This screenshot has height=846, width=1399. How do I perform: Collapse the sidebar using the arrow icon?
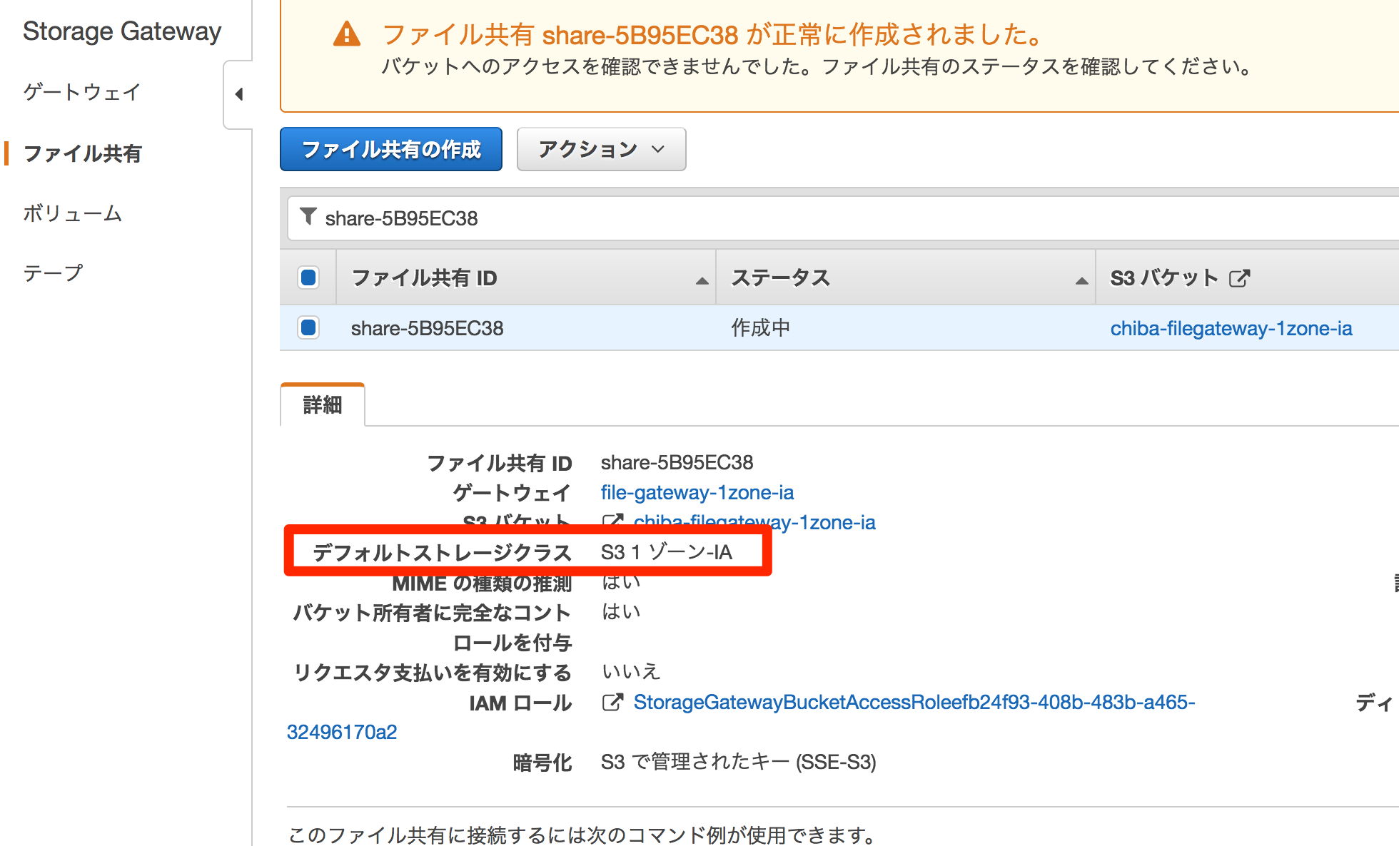coord(238,94)
